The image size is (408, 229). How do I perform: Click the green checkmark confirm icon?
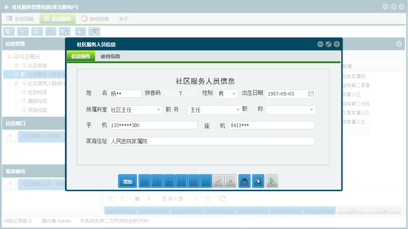pos(218,181)
